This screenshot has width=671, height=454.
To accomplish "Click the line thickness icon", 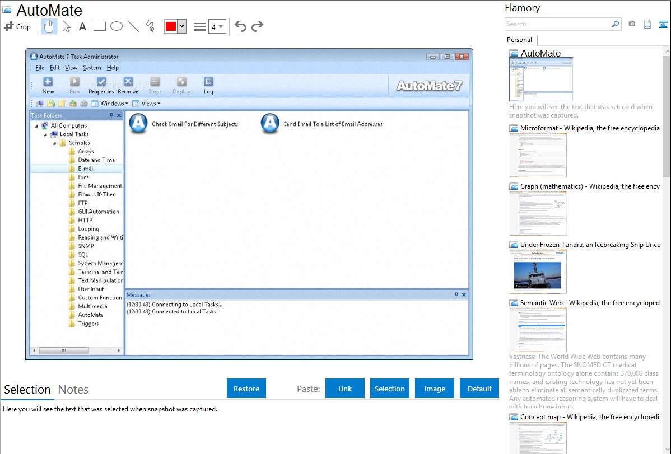I will pyautogui.click(x=200, y=26).
